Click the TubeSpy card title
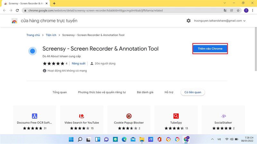 pyautogui.click(x=176, y=123)
